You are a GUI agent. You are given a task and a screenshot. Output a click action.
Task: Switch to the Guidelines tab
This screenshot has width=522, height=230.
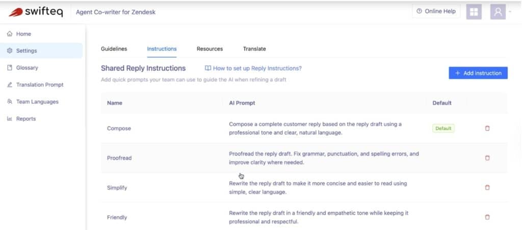[114, 49]
